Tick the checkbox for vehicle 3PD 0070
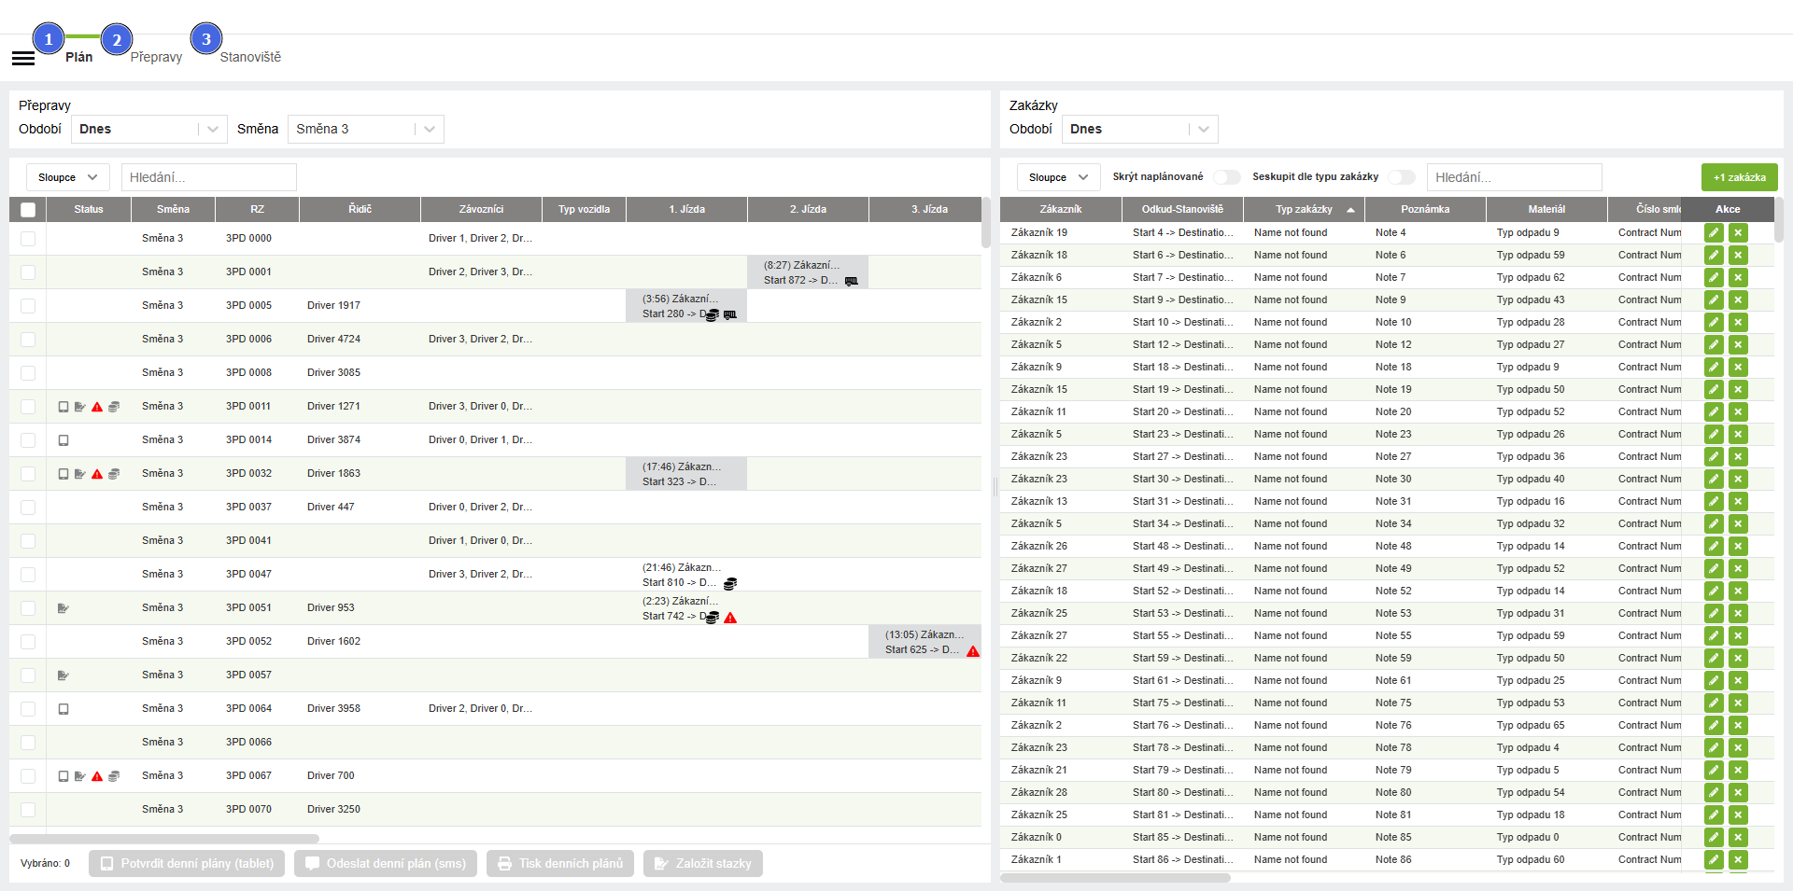Image resolution: width=1793 pixels, height=891 pixels. coord(28,810)
